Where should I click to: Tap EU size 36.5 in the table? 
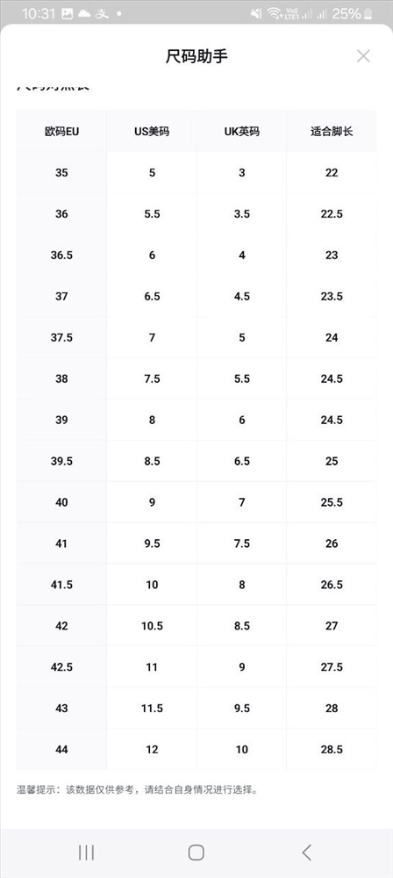coord(61,255)
